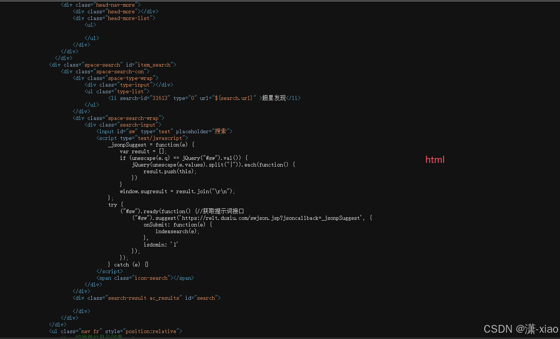560x339 pixels.
Task: Click the div class="space-type-wrap" line
Action: [x=116, y=78]
